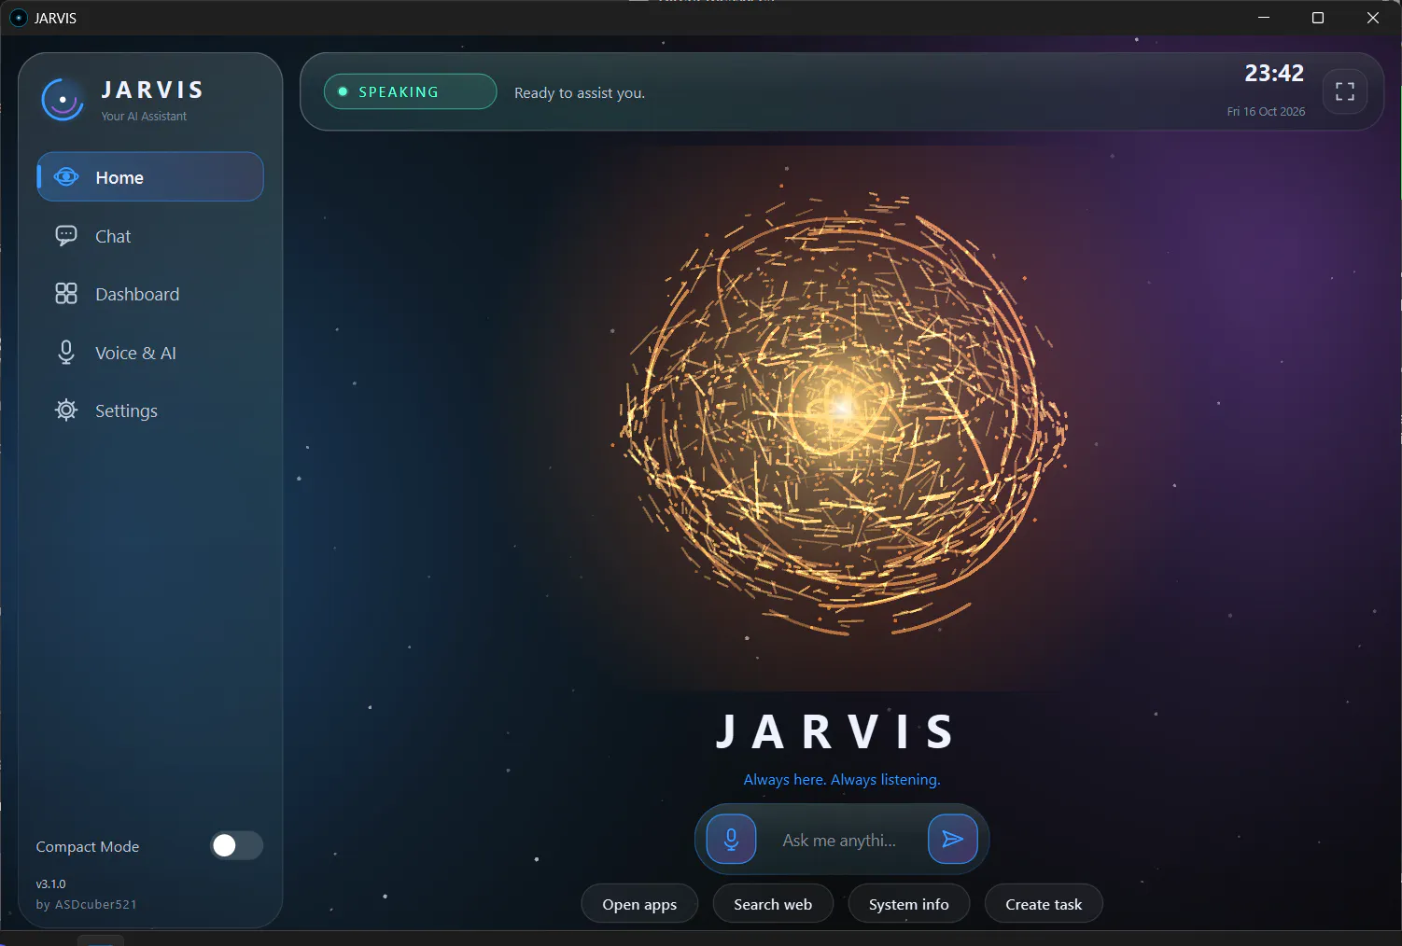This screenshot has width=1402, height=946.
Task: Click the Voice & AI microphone icon
Action: [66, 352]
